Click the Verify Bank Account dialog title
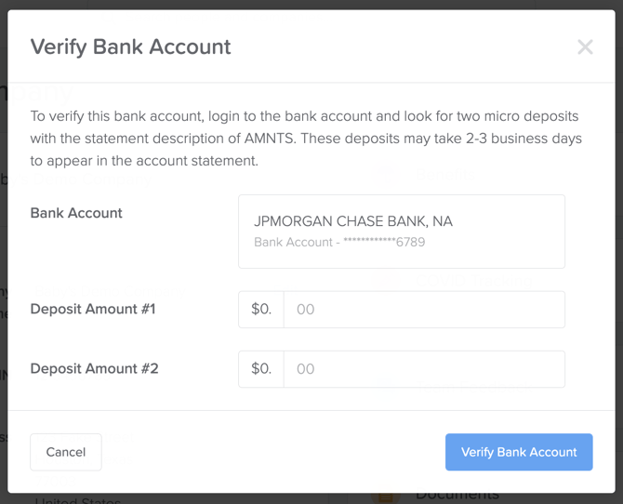Image resolution: width=623 pixels, height=504 pixels. tap(131, 46)
